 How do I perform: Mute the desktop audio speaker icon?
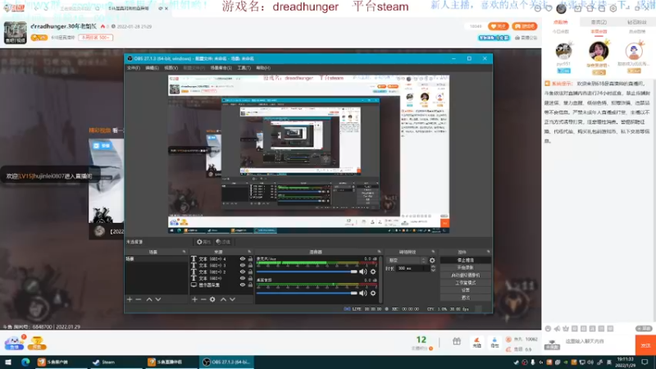(x=363, y=294)
